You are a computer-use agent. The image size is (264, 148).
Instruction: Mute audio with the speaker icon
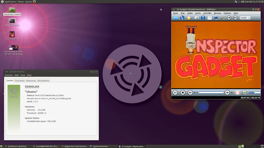pos(245,92)
